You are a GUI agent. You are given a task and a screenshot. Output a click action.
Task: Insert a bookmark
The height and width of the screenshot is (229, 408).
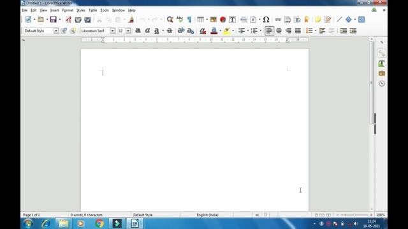(x=307, y=20)
